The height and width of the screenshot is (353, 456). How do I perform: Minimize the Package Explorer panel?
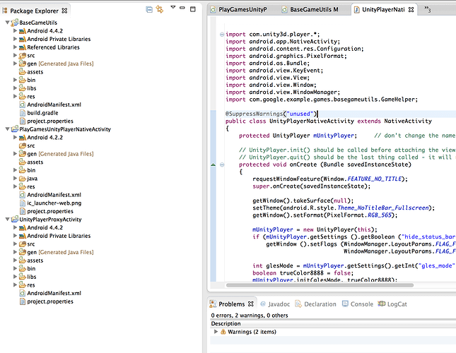pos(182,8)
